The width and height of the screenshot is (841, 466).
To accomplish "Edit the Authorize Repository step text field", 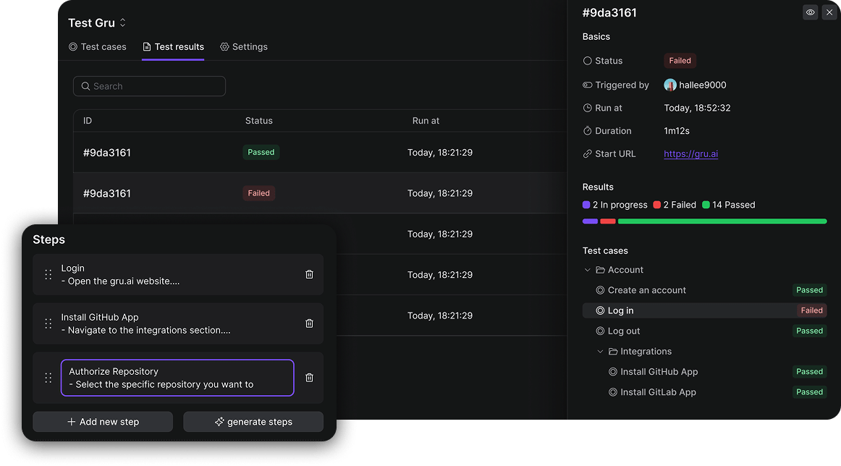I will [177, 378].
